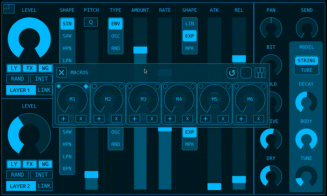327x196 pixels.
Task: Click the M1 macro knob
Action: pos(72,99)
